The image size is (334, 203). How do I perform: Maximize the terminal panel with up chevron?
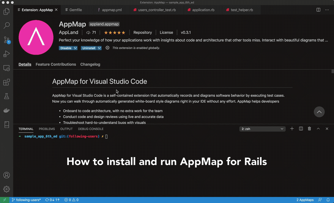(318, 129)
